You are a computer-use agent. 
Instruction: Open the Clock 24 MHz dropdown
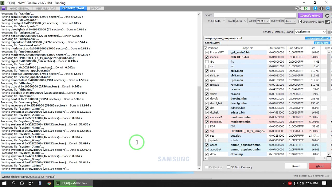(263, 21)
